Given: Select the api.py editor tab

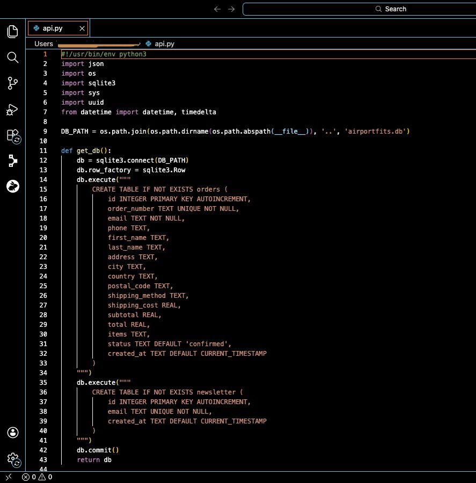Looking at the screenshot, I should tap(58, 28).
